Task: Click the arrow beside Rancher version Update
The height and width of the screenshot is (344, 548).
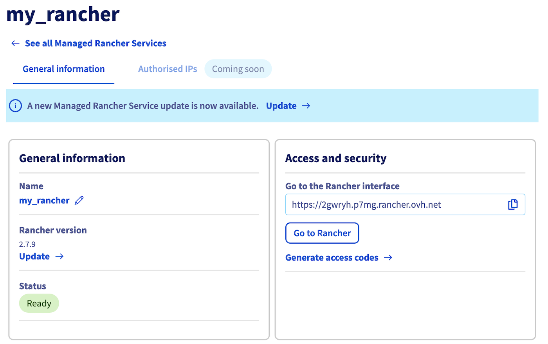Action: (59, 256)
